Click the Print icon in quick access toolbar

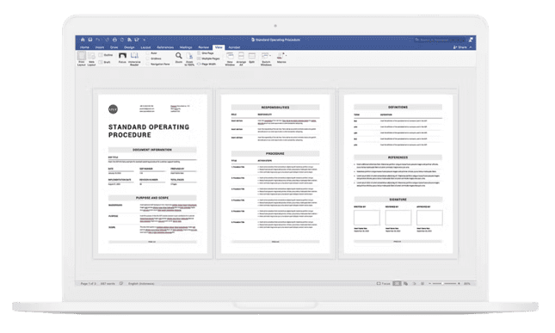coord(114,40)
